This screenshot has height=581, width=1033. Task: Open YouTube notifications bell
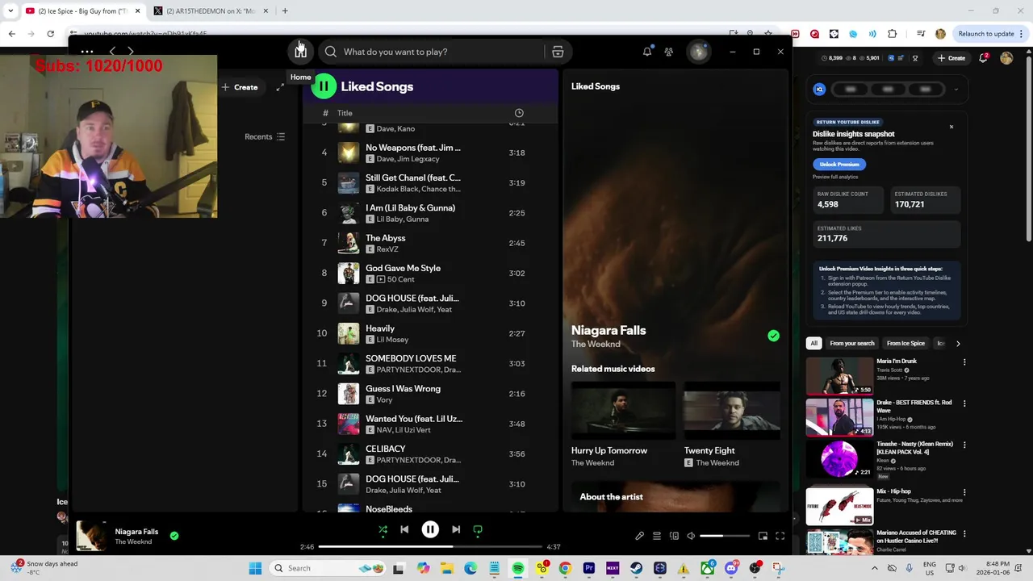point(984,58)
